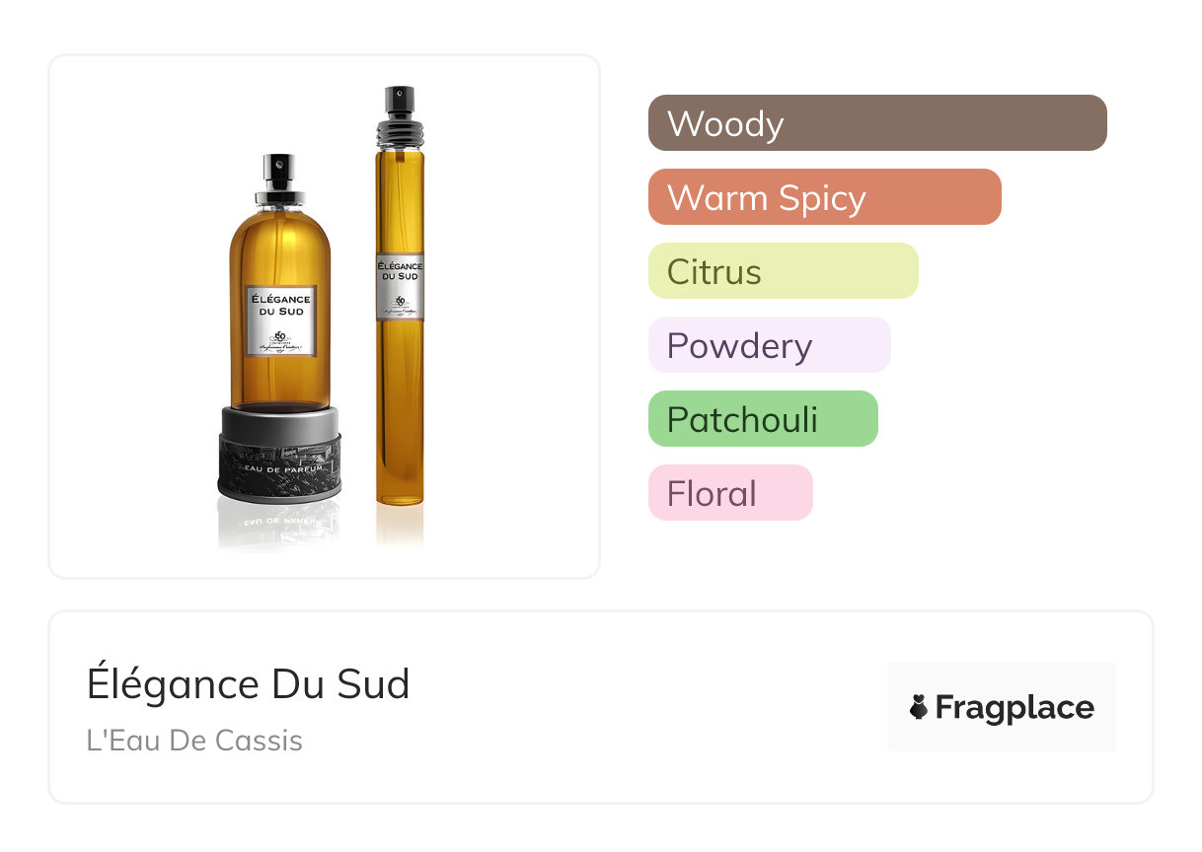Click the spray cap on the slim vial
Viewport: 1202px width, 852px height.
click(x=399, y=107)
